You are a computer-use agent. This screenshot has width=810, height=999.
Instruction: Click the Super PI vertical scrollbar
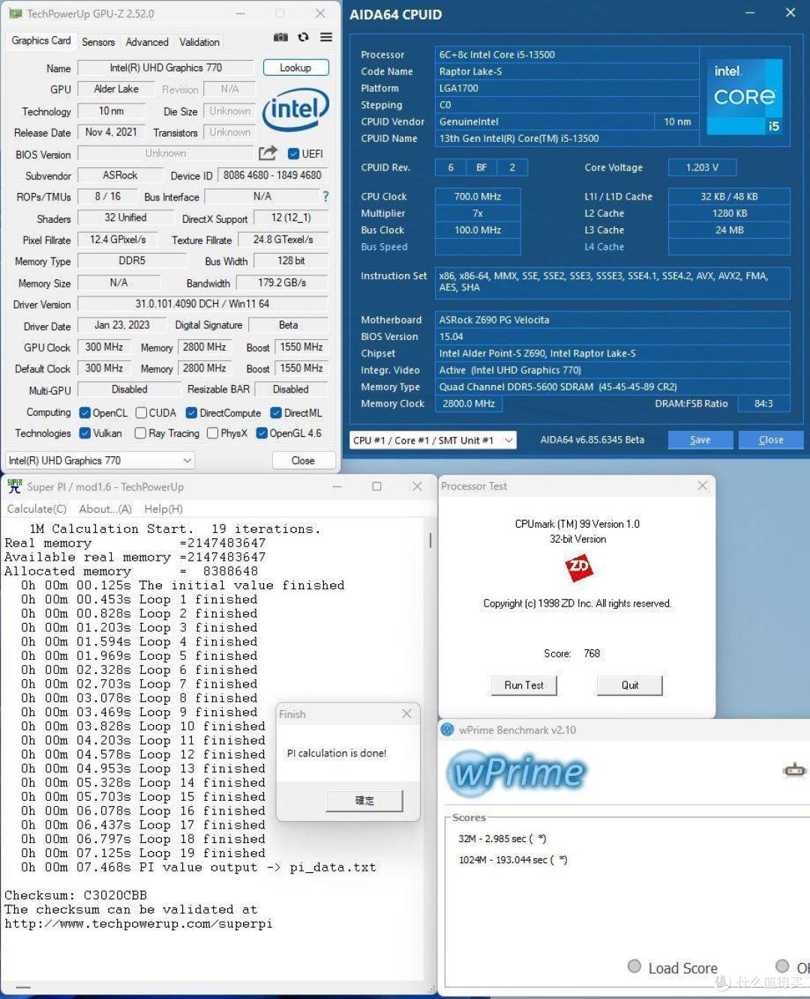pyautogui.click(x=429, y=540)
